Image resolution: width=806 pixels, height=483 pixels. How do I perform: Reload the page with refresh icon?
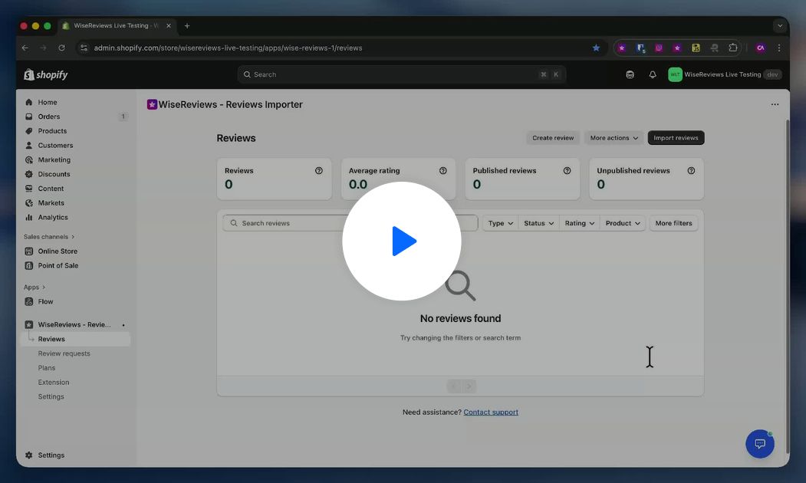61,48
